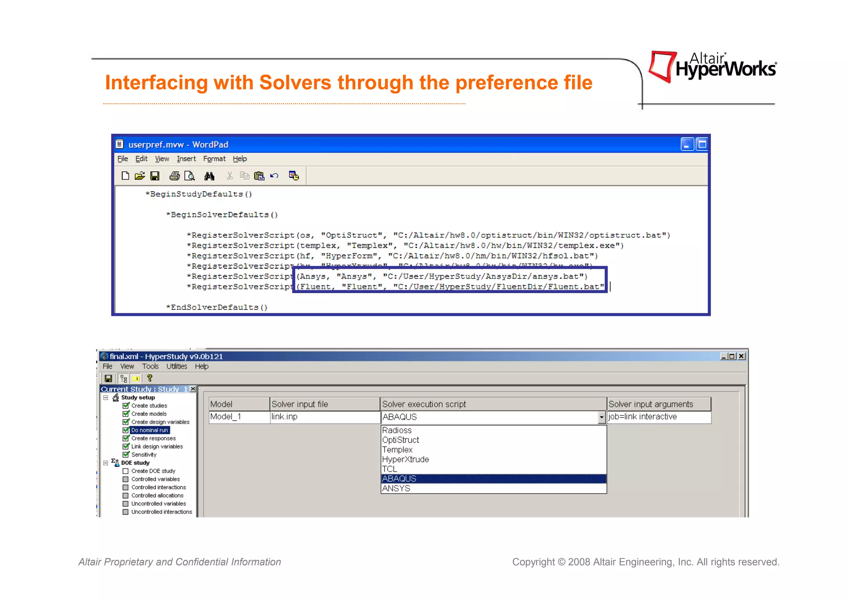This screenshot has width=849, height=600.
Task: Open the WordPad File menu
Action: [123, 159]
